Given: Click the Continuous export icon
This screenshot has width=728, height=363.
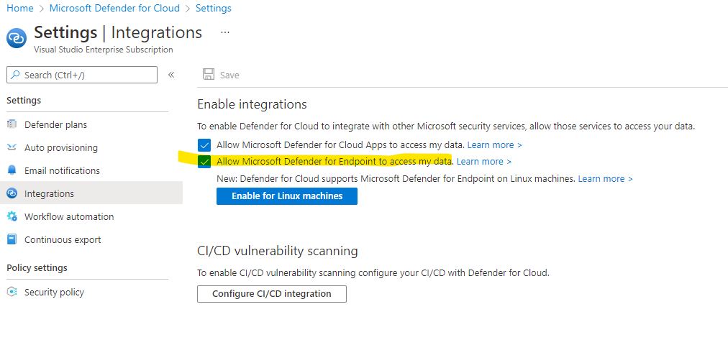Looking at the screenshot, I should 12,239.
